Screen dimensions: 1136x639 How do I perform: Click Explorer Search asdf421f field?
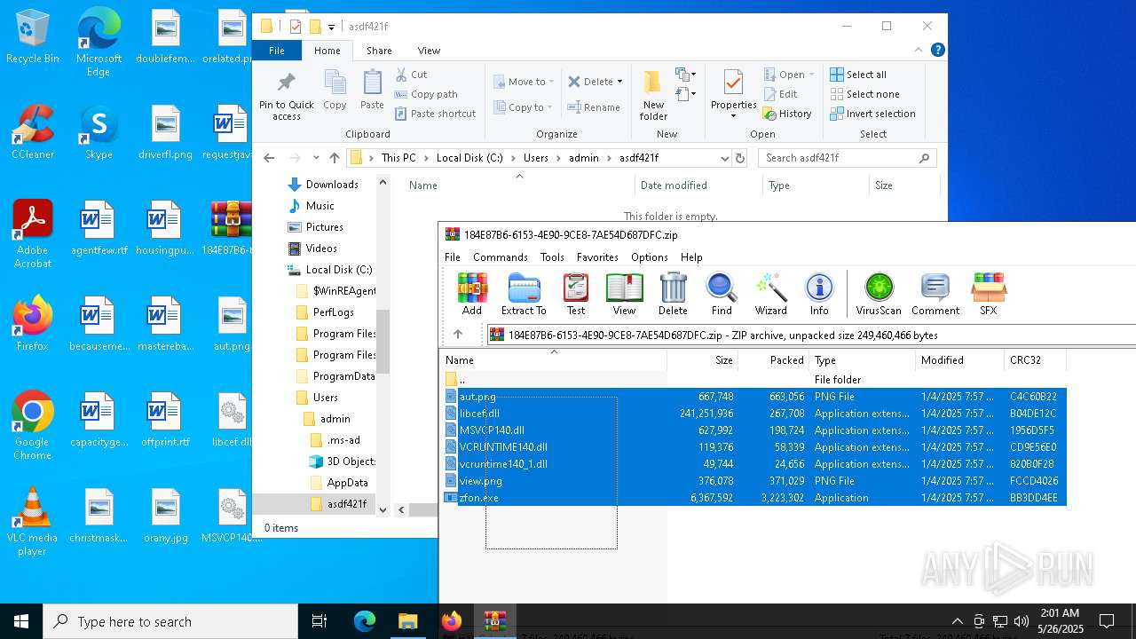(848, 158)
